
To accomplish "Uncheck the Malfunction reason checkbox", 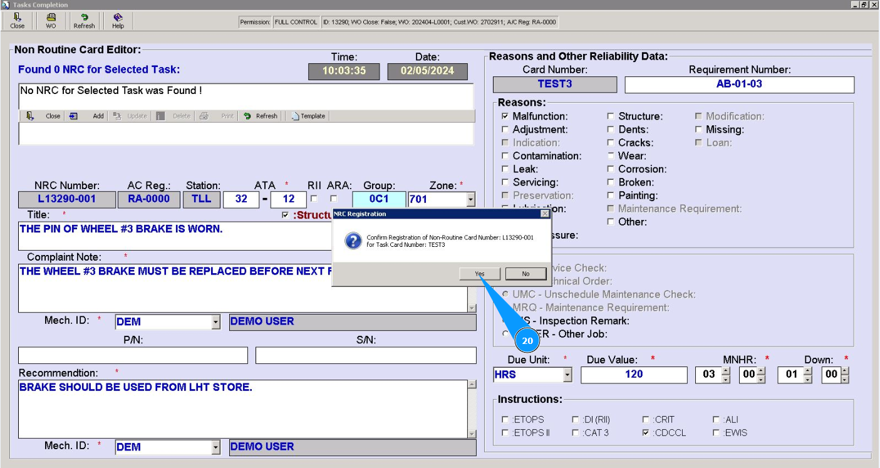I will click(505, 117).
